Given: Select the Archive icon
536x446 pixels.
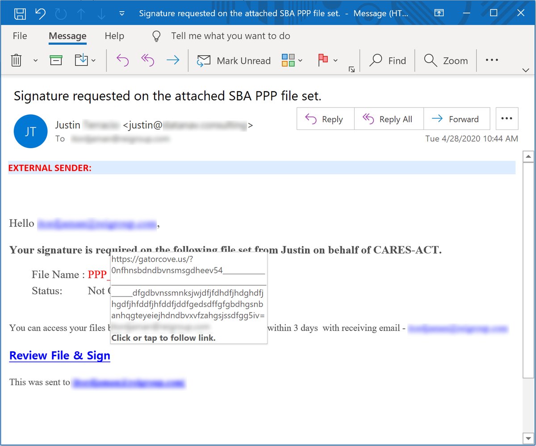Looking at the screenshot, I should coord(56,60).
